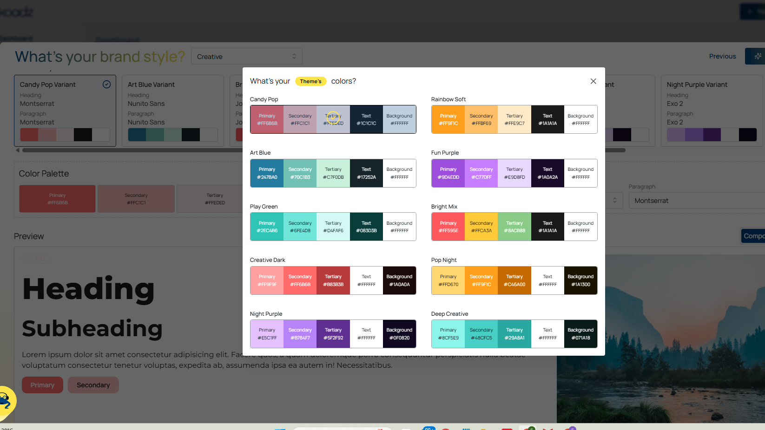Go back with the Previous link
The image size is (765, 430).
click(x=722, y=56)
